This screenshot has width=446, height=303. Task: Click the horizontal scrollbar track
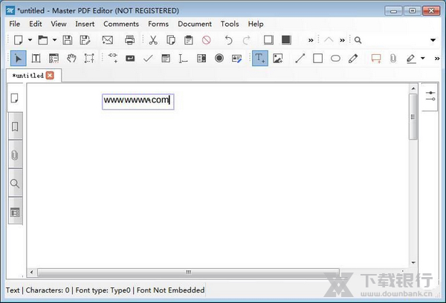pyautogui.click(x=297, y=272)
